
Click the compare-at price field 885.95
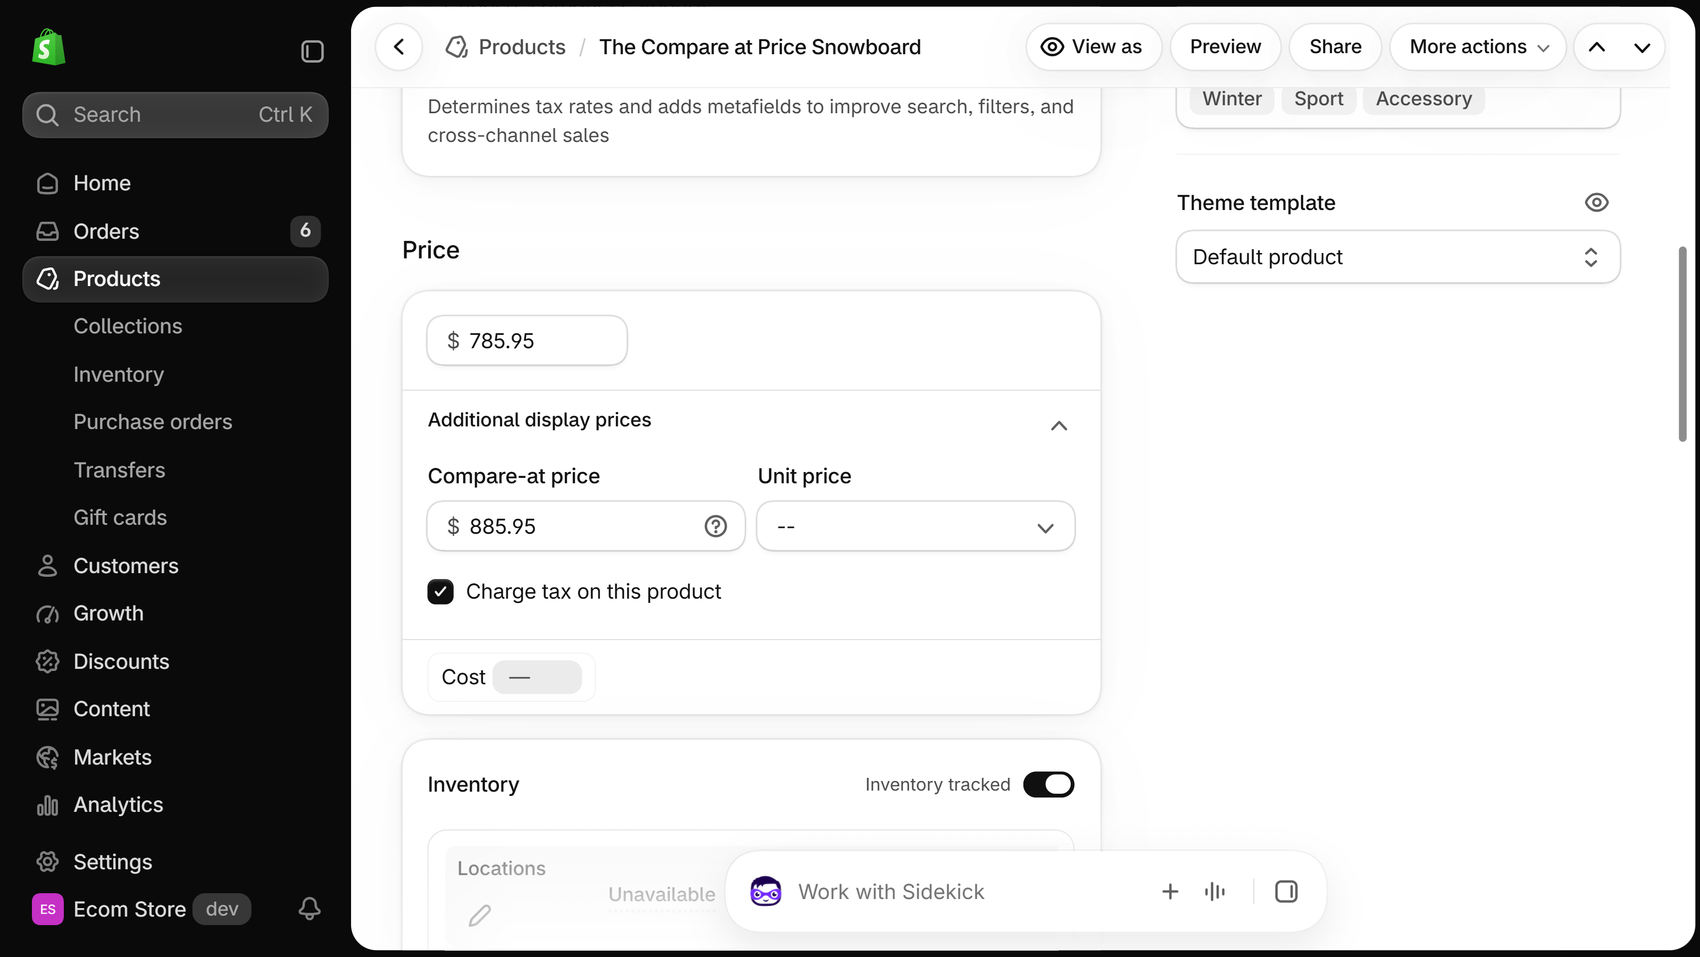(585, 526)
